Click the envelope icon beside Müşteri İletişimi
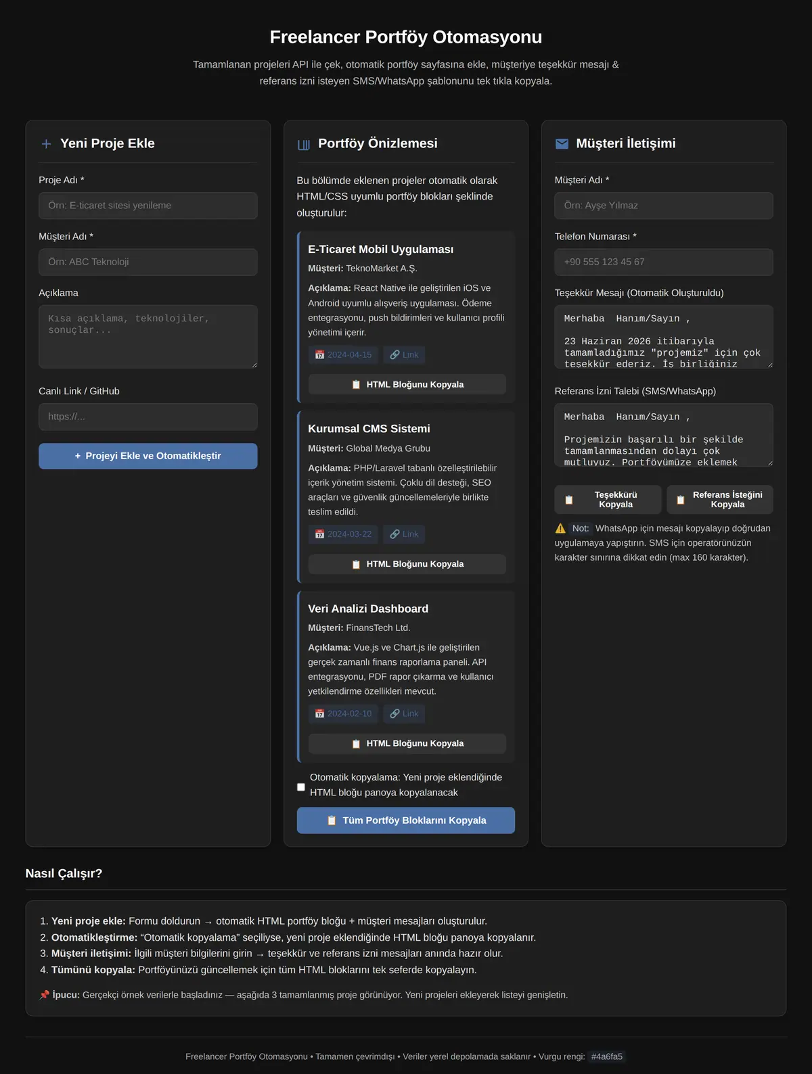 tap(562, 143)
